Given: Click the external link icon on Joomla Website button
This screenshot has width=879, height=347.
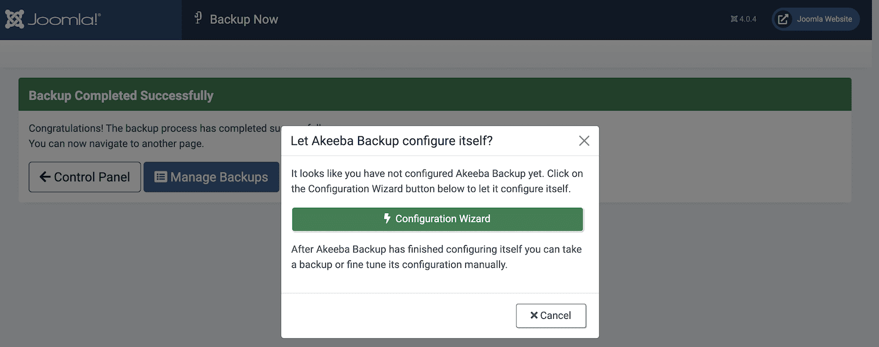Looking at the screenshot, I should point(783,19).
